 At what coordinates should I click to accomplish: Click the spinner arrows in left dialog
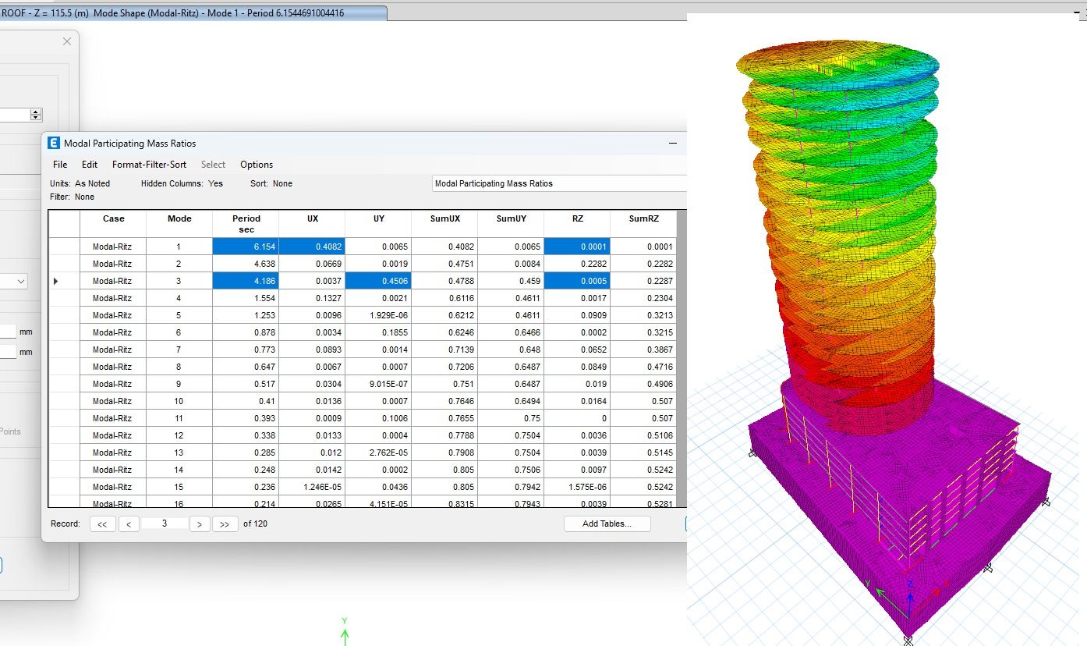pos(36,115)
